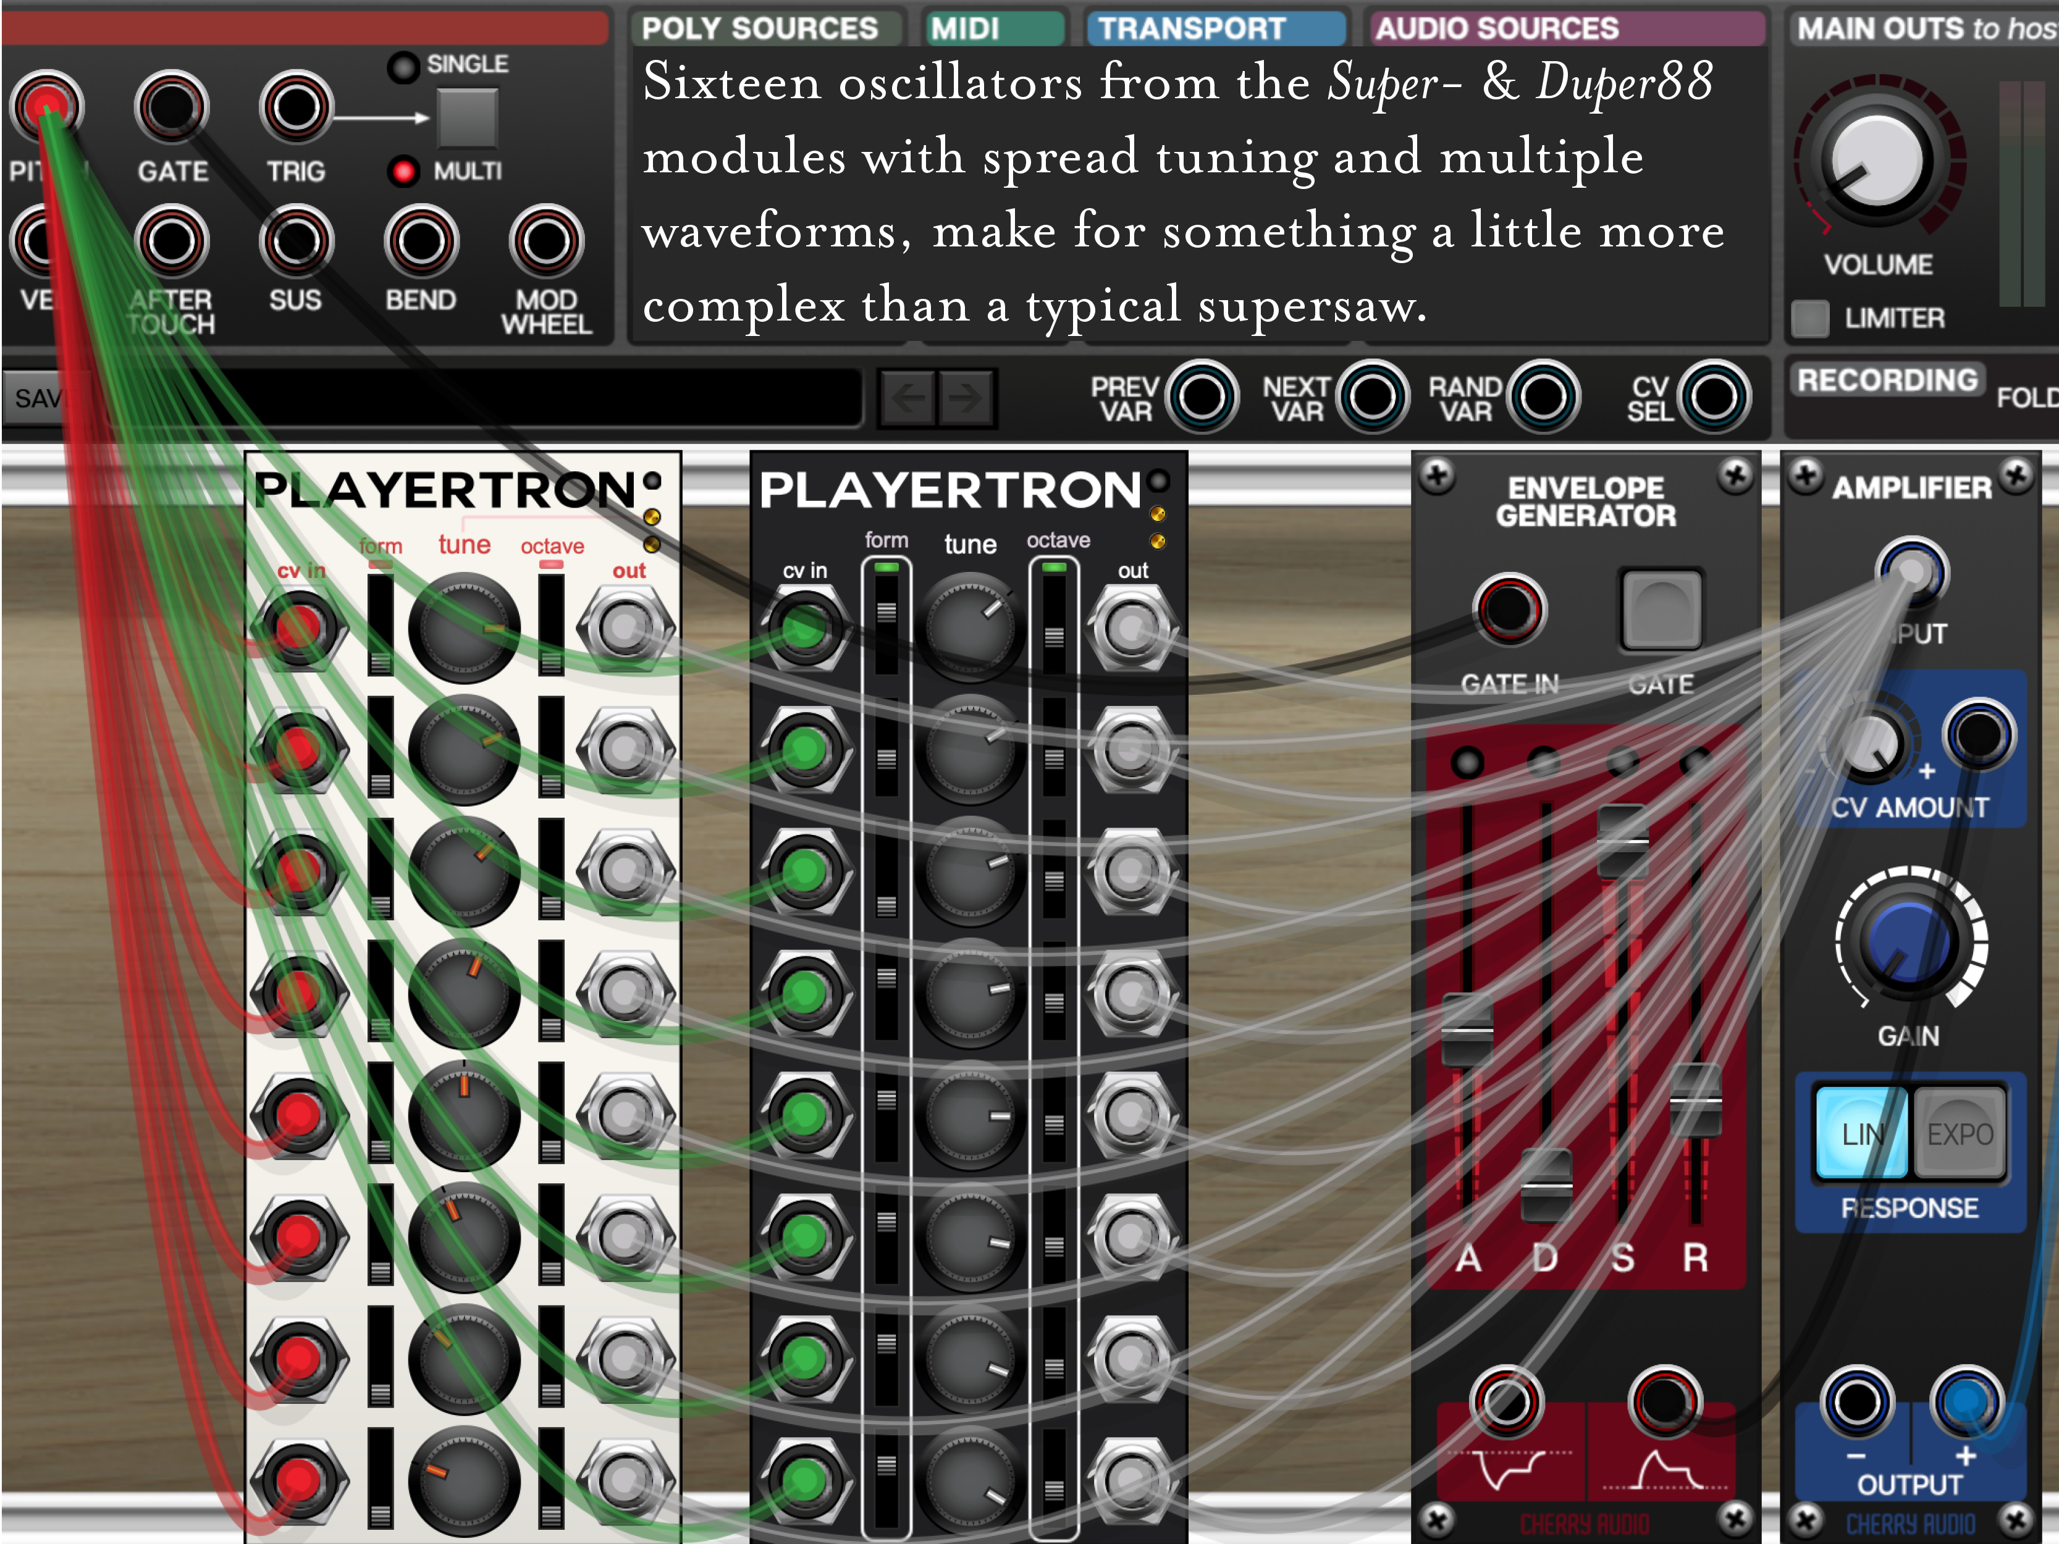Screen dimensions: 2059x1544
Task: Select SINGLE trigger mode radio
Action: click(404, 66)
